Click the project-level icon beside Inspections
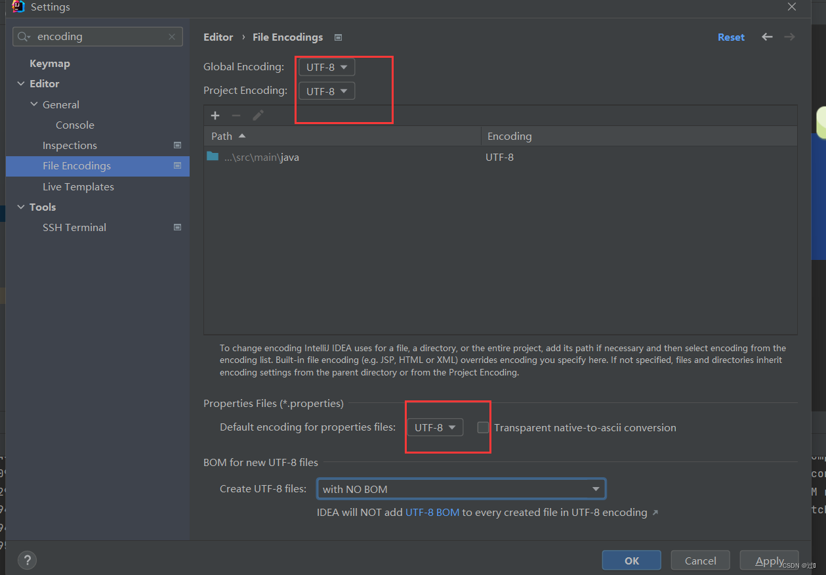 [x=177, y=145]
